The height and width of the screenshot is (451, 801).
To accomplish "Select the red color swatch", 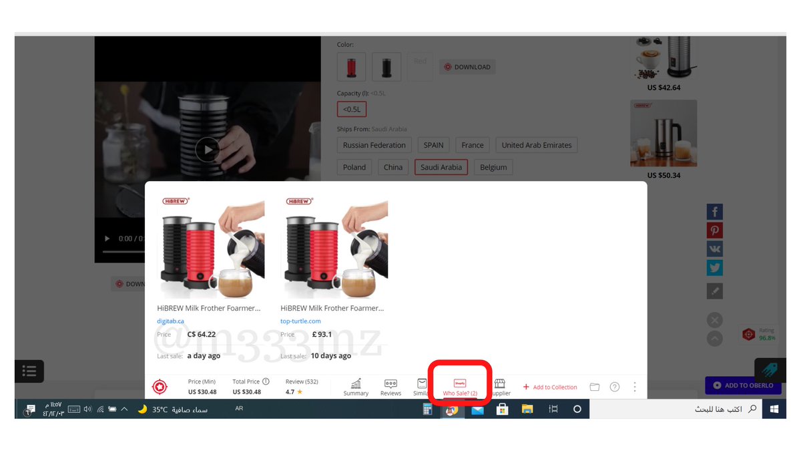I will pyautogui.click(x=351, y=67).
